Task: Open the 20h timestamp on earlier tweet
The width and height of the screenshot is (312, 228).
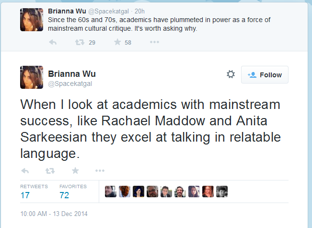Action: tap(139, 11)
